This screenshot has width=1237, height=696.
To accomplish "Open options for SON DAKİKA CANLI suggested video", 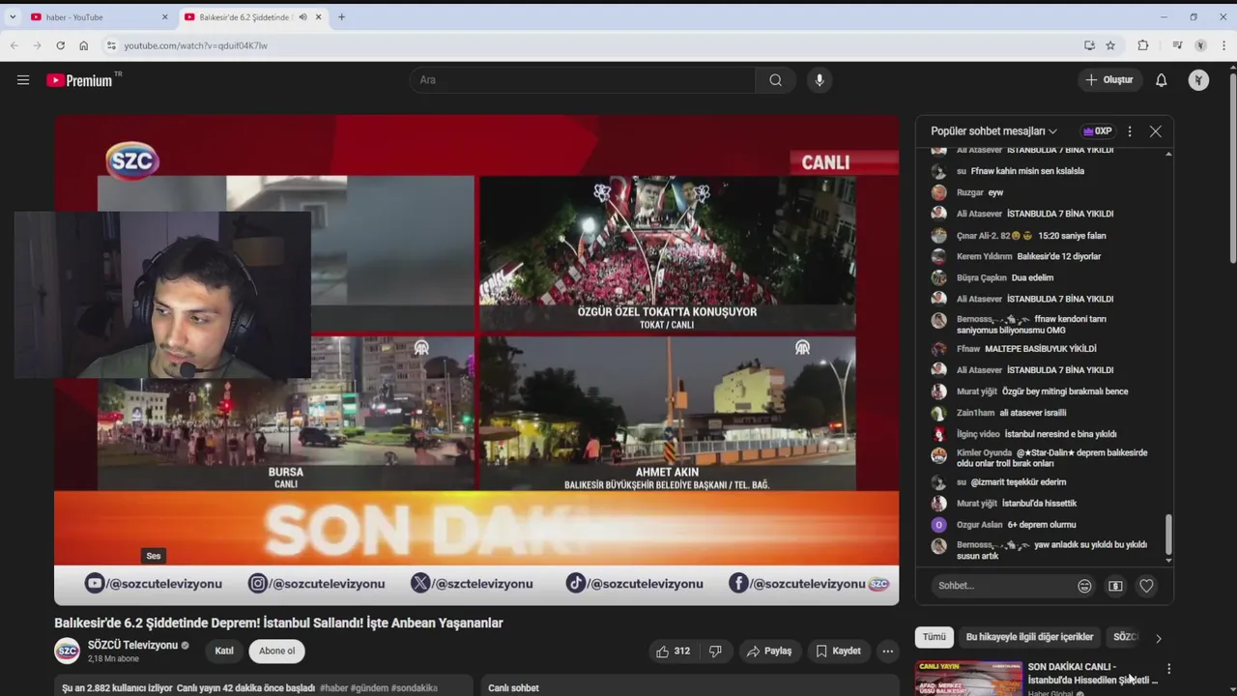I will pyautogui.click(x=1168, y=669).
